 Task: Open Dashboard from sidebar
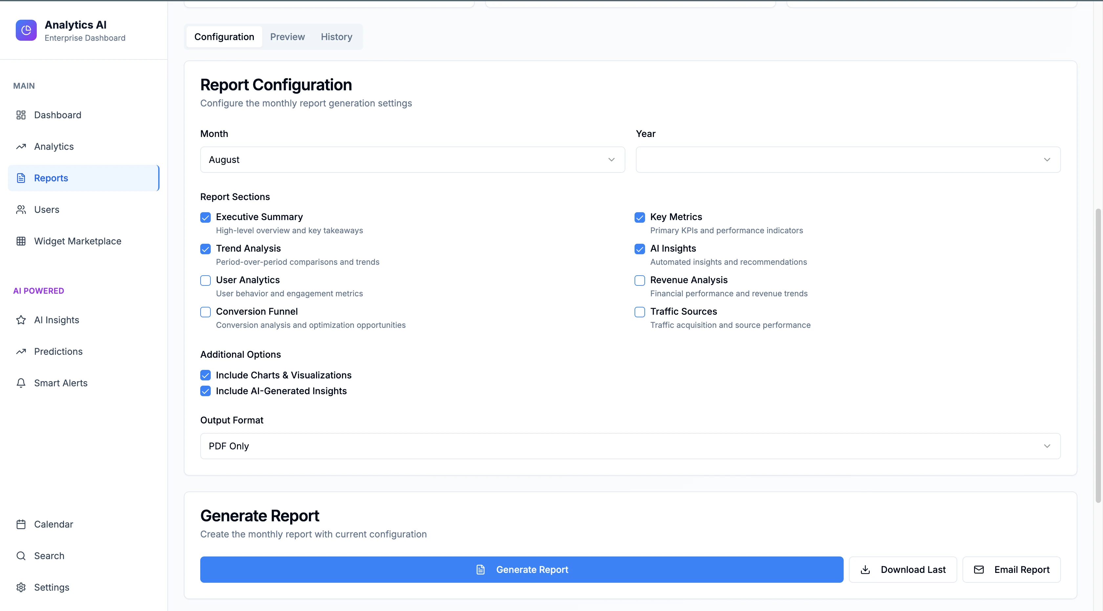(83, 115)
